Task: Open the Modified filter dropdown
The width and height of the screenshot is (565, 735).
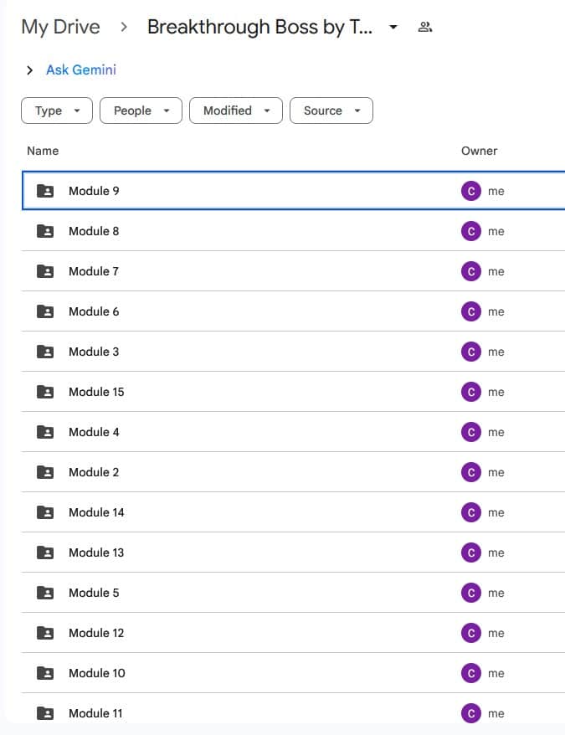Action: (x=236, y=111)
